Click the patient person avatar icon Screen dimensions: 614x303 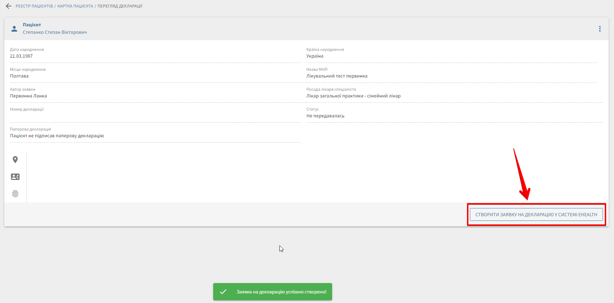coord(14,29)
